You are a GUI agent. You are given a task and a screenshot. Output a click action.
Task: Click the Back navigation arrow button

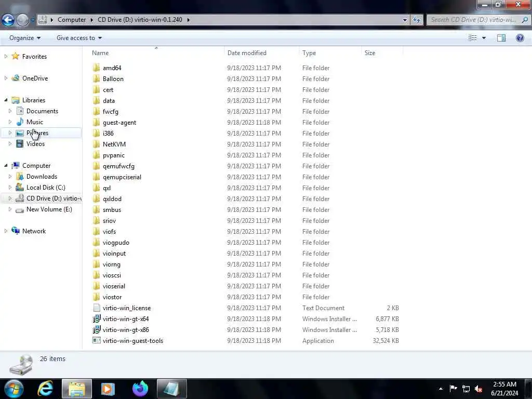(x=8, y=20)
